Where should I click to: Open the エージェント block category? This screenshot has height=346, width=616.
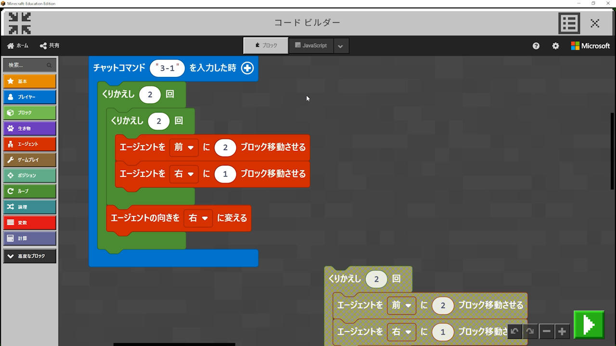29,144
